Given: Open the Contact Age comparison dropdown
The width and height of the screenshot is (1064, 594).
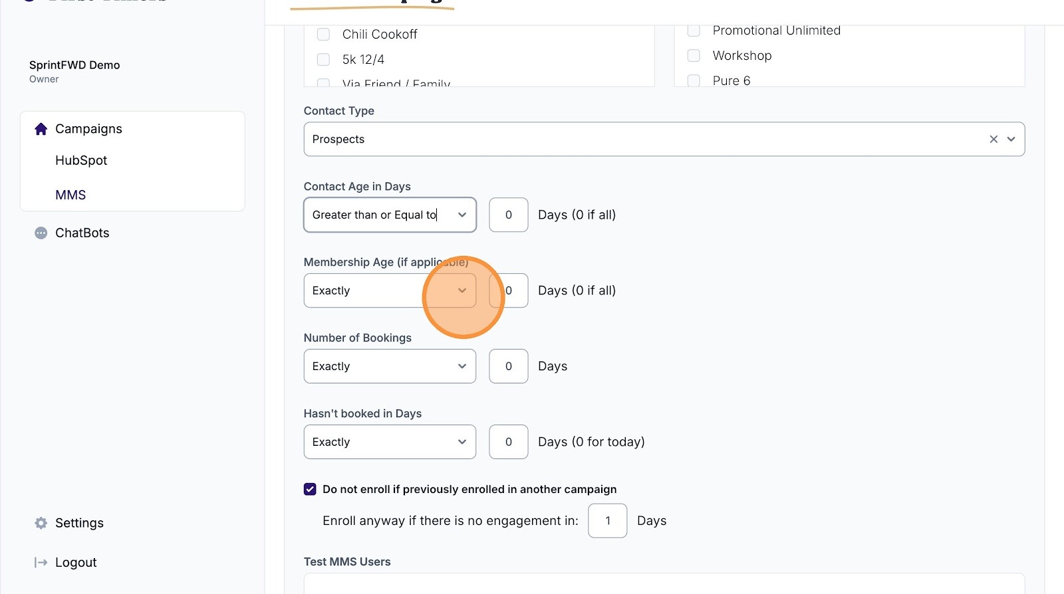Looking at the screenshot, I should [x=390, y=215].
